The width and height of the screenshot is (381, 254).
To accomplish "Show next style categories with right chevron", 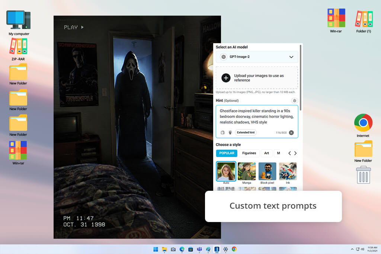I will (295, 153).
